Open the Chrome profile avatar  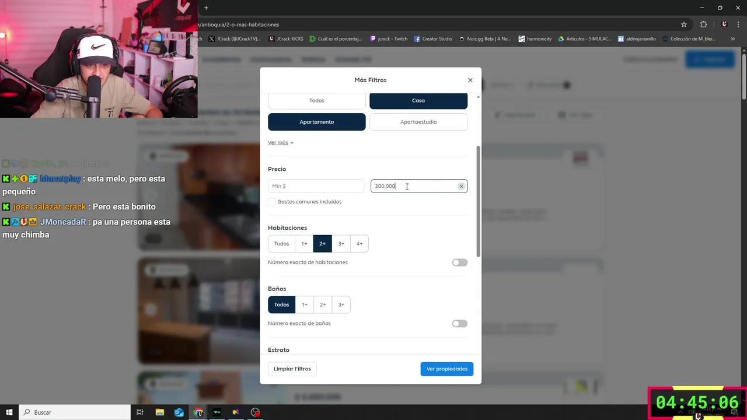(x=724, y=24)
